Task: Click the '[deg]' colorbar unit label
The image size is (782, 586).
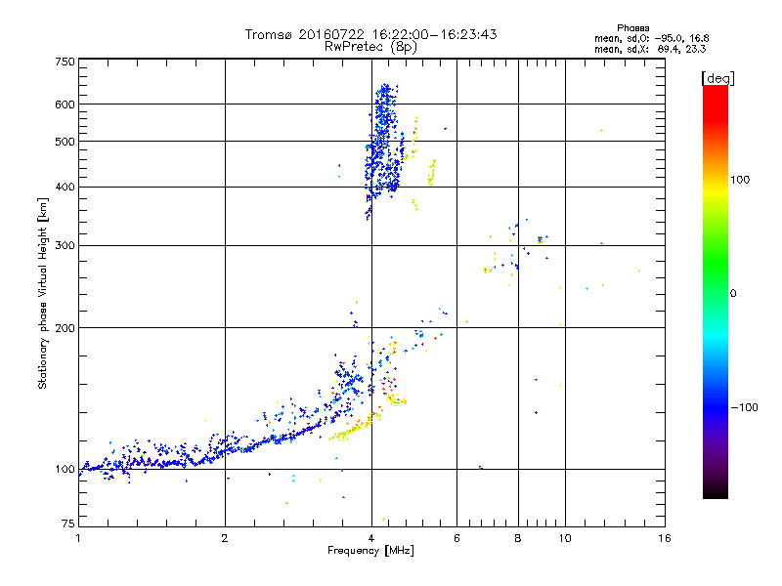Action: tap(717, 78)
